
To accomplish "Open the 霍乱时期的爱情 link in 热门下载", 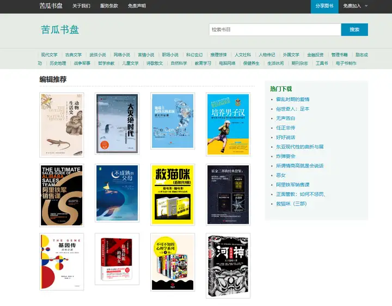I will (293, 99).
